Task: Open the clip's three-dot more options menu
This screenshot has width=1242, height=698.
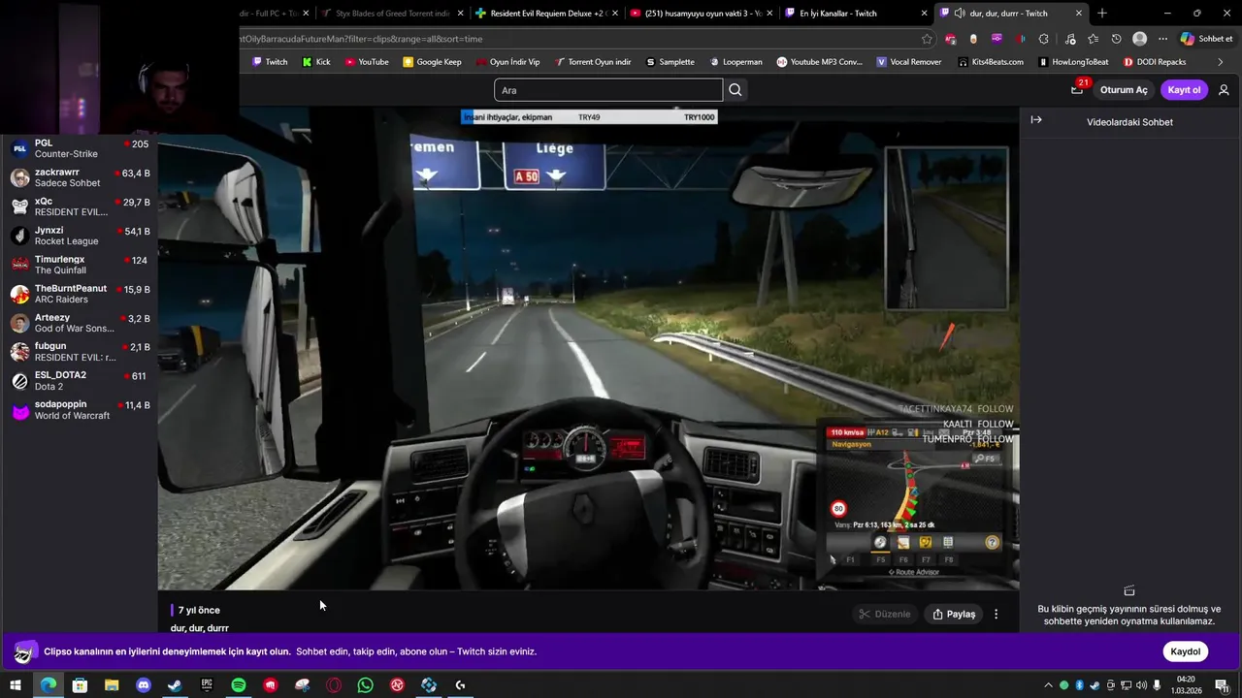Action: (996, 614)
